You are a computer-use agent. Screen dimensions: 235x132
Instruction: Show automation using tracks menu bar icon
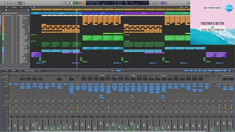tap(28, 7)
